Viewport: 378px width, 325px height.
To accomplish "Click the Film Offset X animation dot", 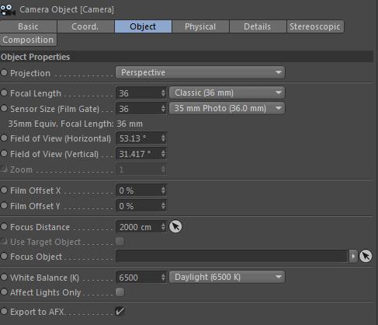I will pyautogui.click(x=4, y=190).
